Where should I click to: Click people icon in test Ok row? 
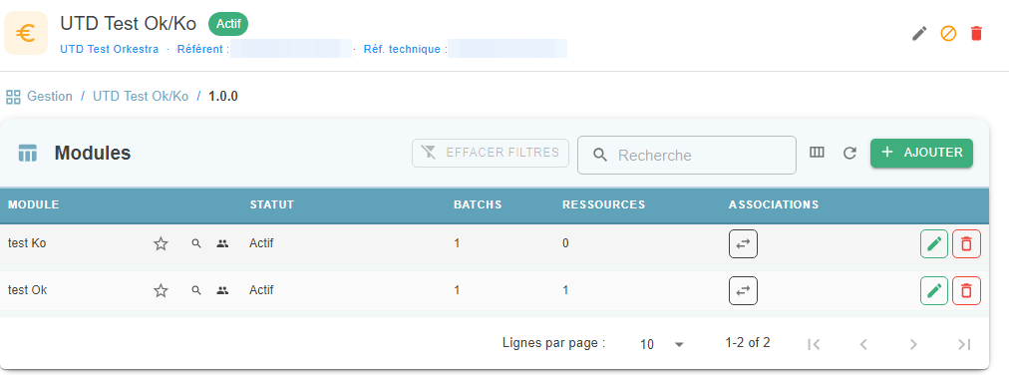(222, 291)
